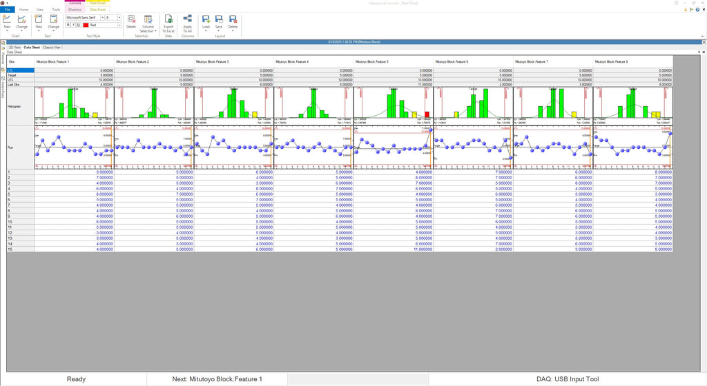The height and width of the screenshot is (386, 707).
Task: Switch to the Tools ribbon tab
Action: pos(56,10)
